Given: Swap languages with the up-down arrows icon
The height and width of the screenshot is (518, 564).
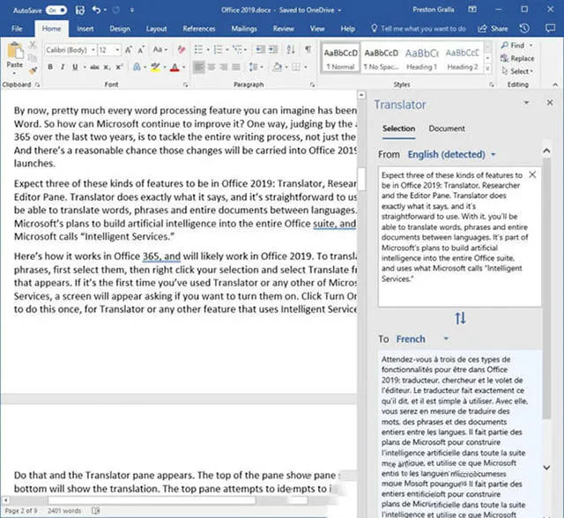Looking at the screenshot, I should pyautogui.click(x=460, y=318).
